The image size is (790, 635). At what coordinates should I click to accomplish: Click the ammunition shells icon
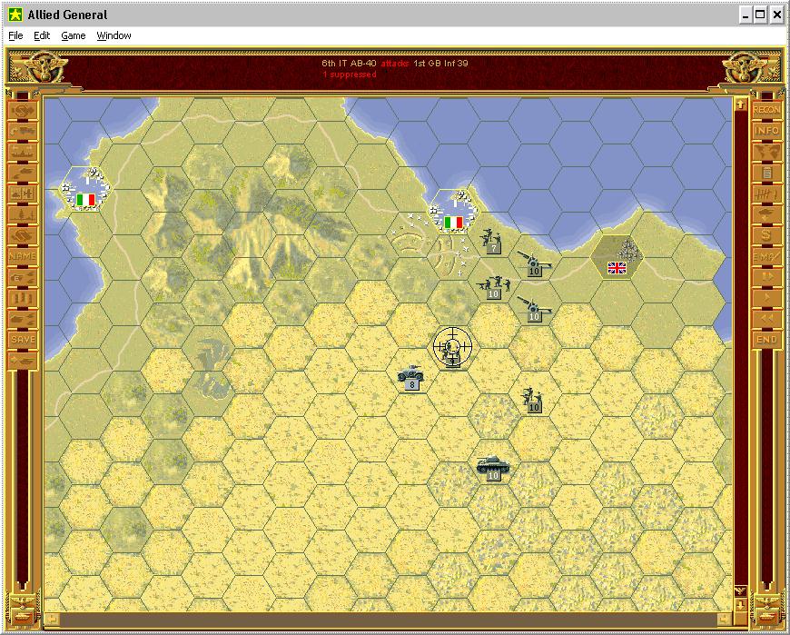tap(23, 298)
